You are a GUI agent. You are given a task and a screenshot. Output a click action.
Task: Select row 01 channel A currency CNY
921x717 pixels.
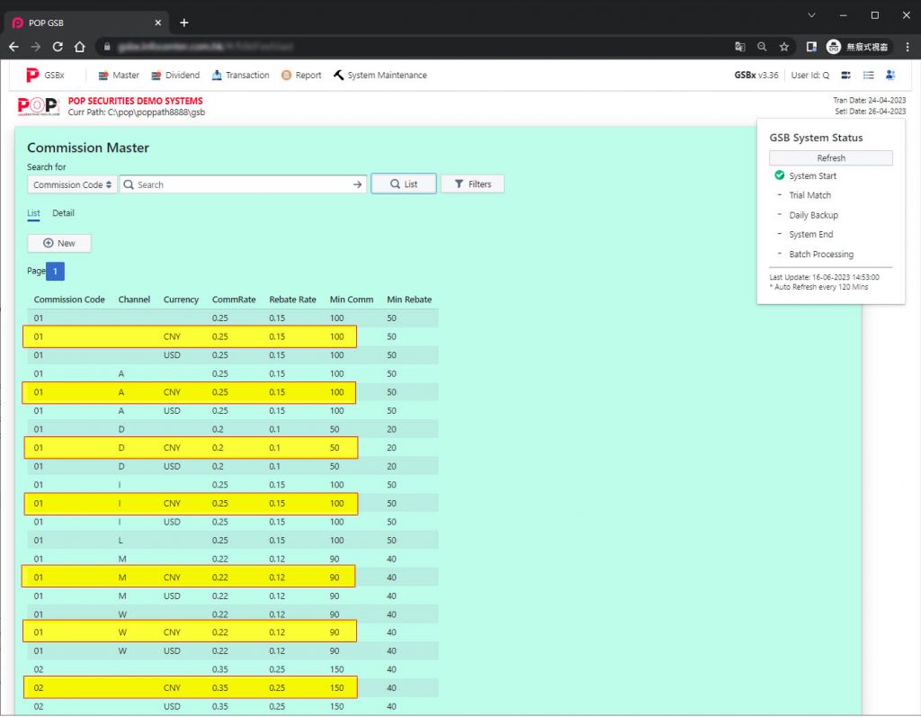233,392
